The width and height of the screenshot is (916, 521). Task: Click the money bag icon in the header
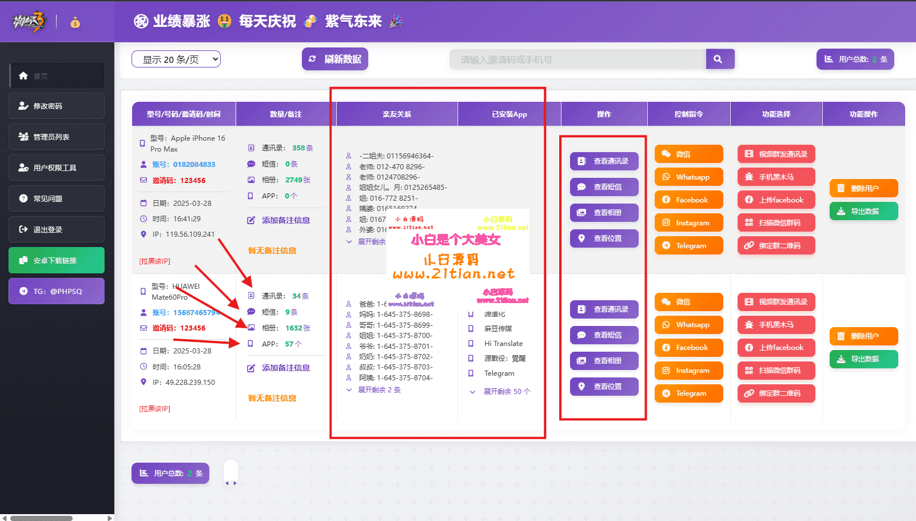(x=75, y=22)
